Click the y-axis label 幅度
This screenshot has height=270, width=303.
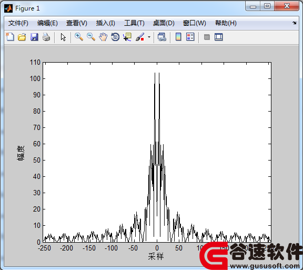point(21,153)
